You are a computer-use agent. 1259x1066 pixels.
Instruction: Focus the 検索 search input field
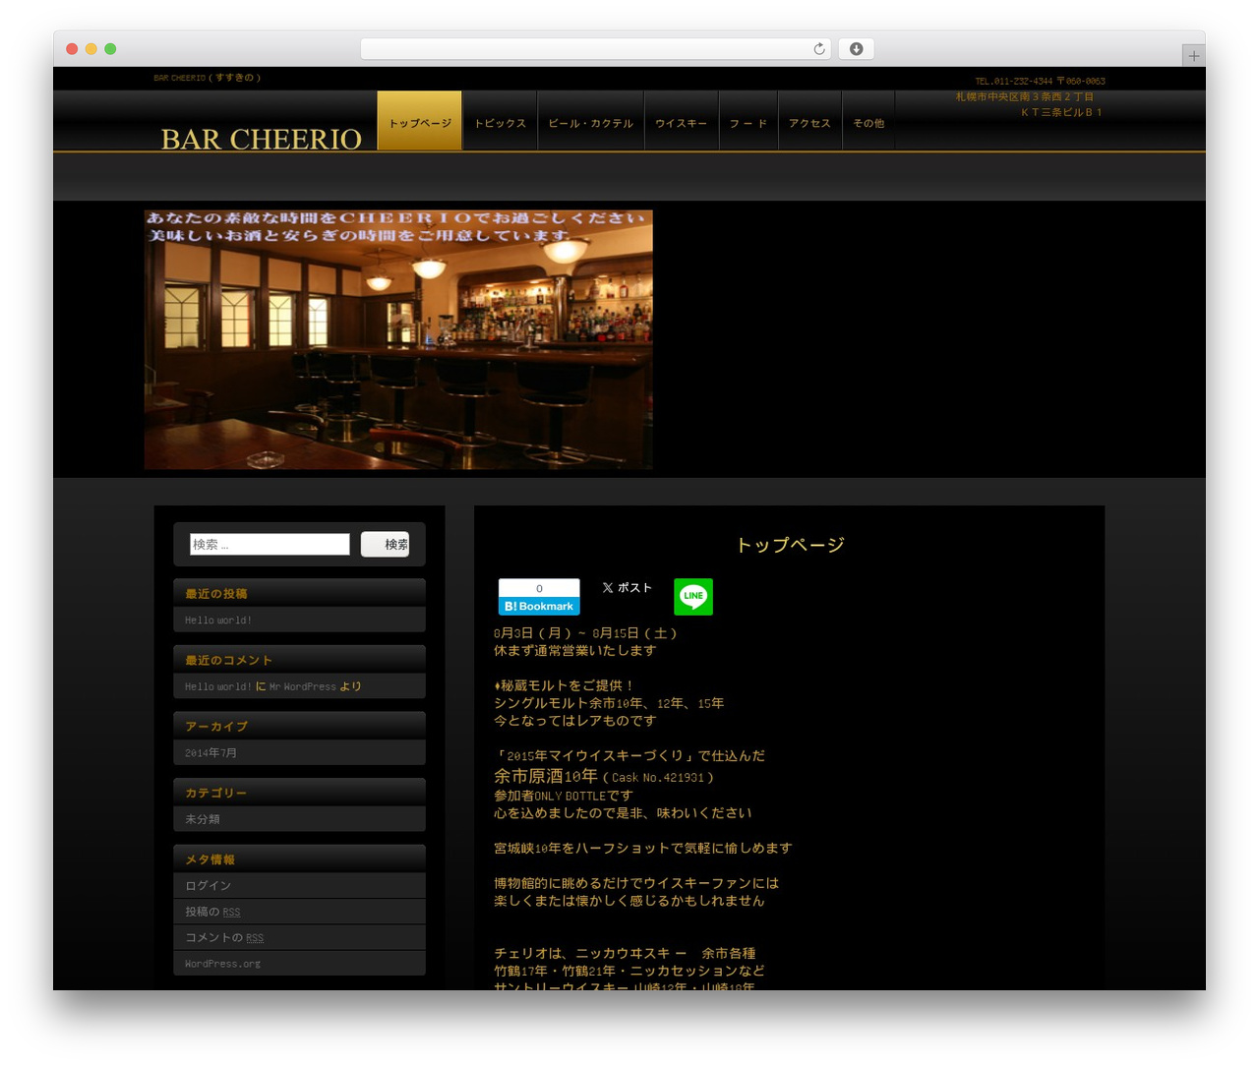pos(270,544)
